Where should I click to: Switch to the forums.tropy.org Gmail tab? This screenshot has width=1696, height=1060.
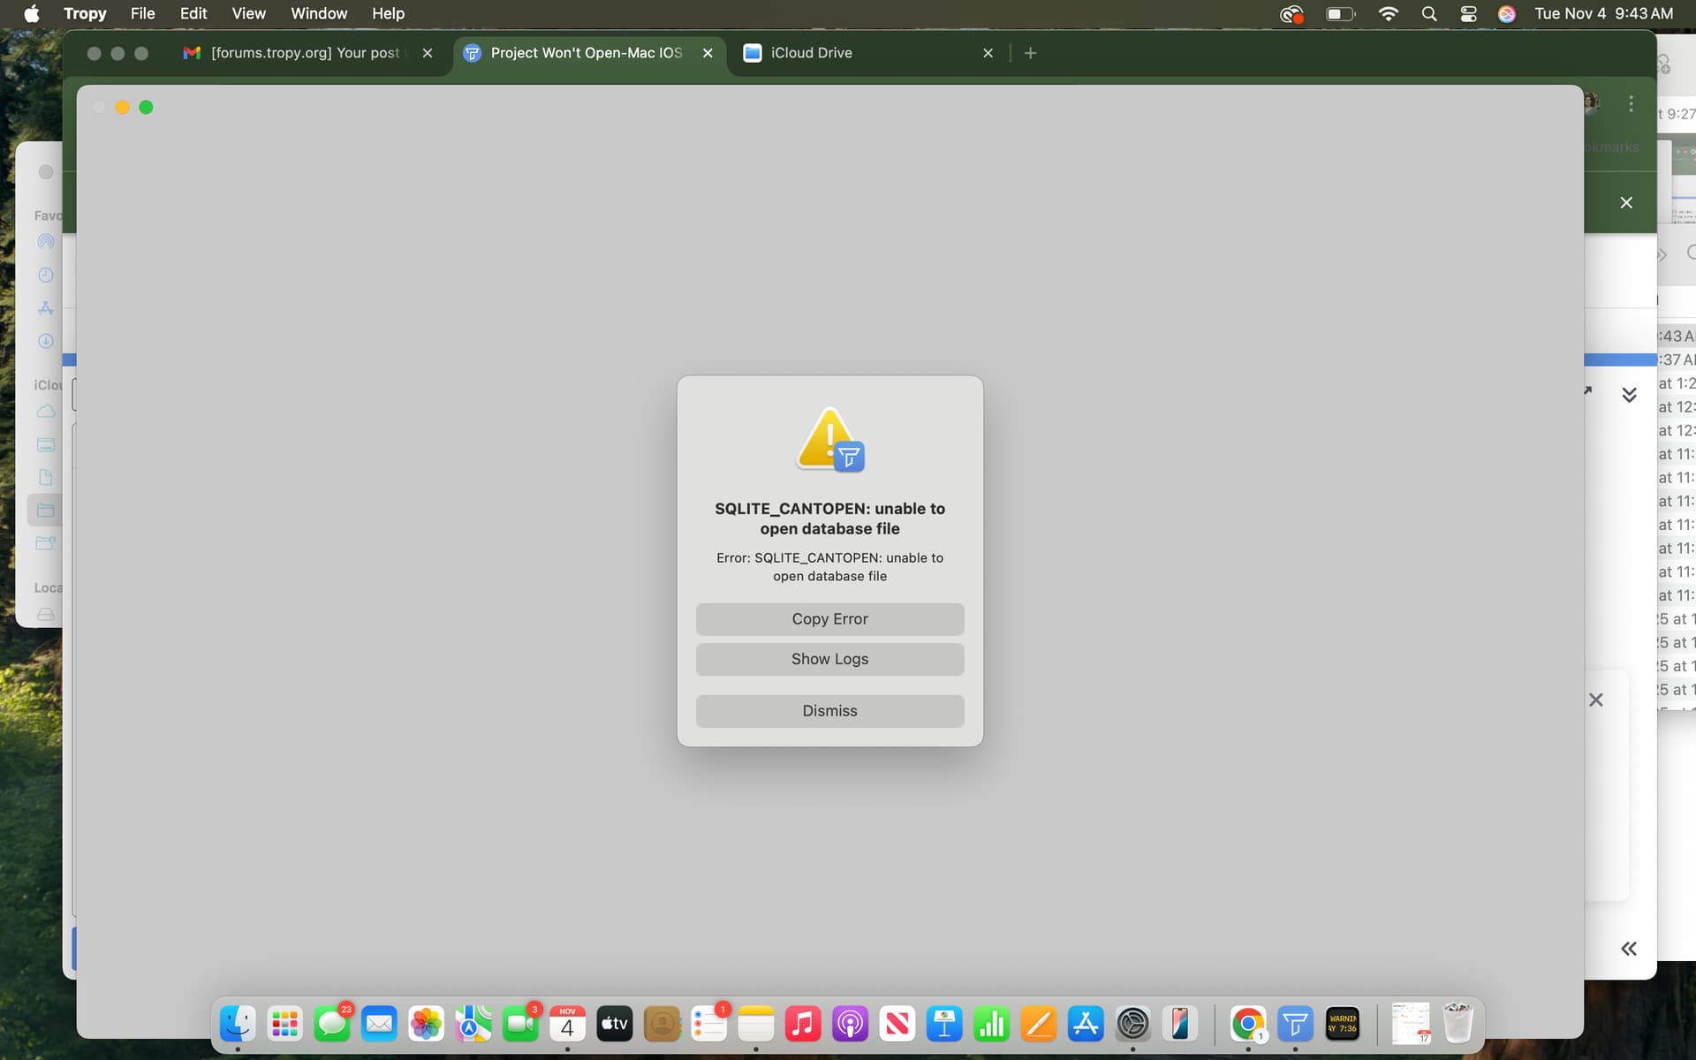click(x=305, y=53)
